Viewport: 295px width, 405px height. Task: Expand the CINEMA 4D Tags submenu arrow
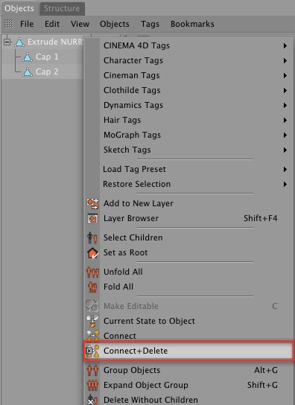(x=285, y=45)
